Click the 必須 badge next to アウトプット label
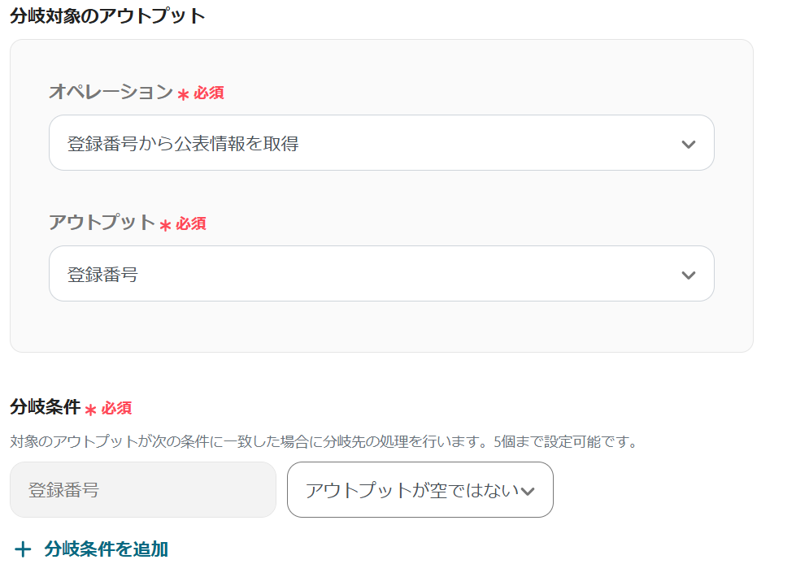809x564 pixels. tap(191, 223)
